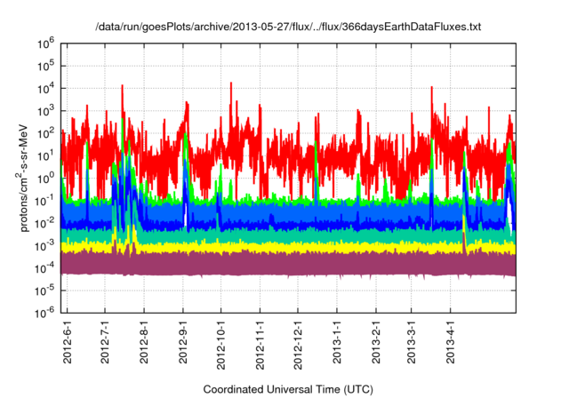Click the 10^6 y-axis tick label
This screenshot has width=569, height=398.
tap(45, 44)
